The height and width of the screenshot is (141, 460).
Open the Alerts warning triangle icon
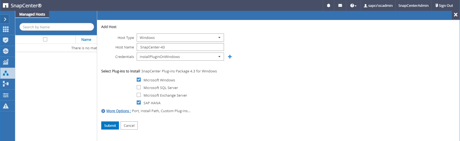click(x=6, y=106)
